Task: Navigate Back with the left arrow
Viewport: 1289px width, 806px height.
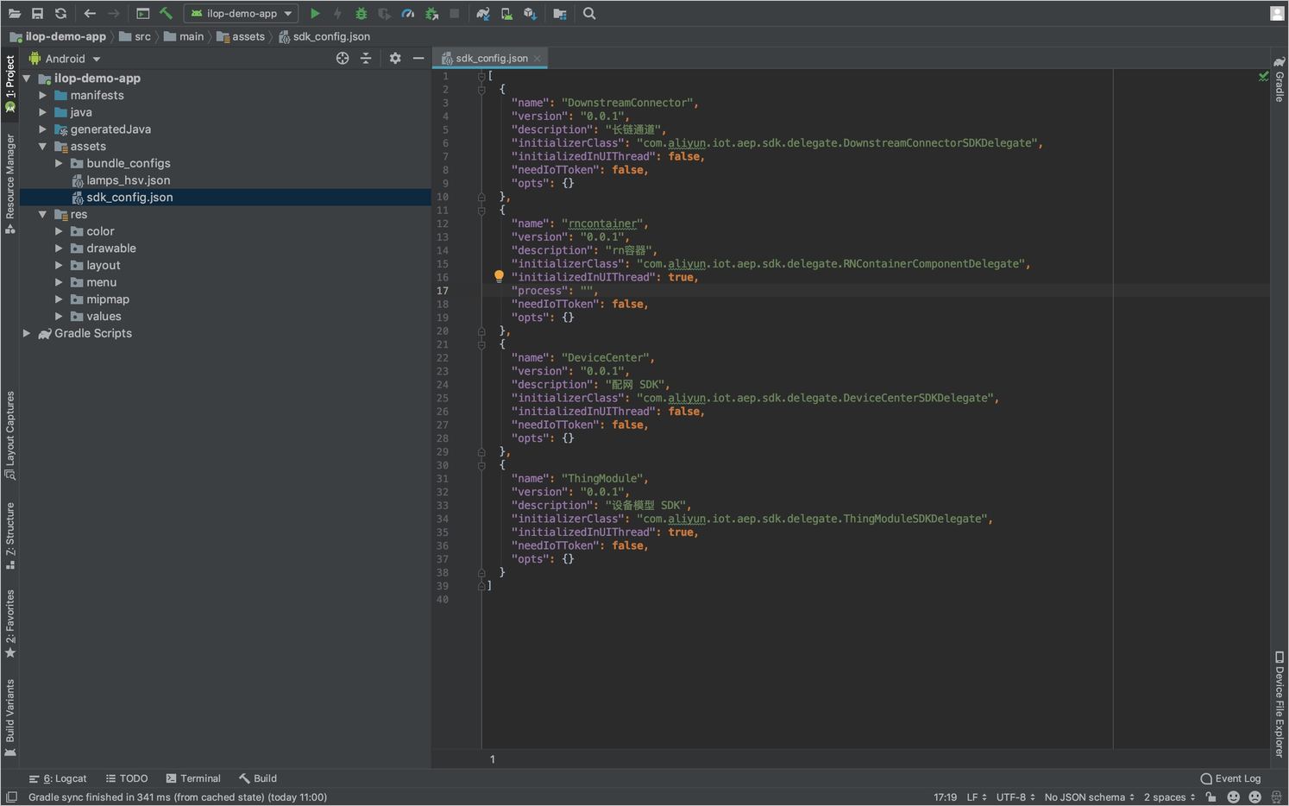Action: click(x=90, y=14)
